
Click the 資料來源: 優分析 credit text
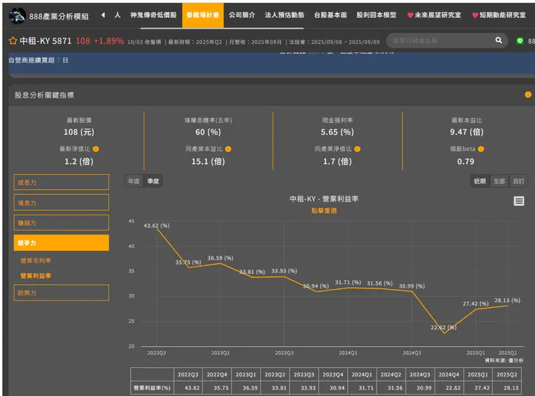[504, 361]
